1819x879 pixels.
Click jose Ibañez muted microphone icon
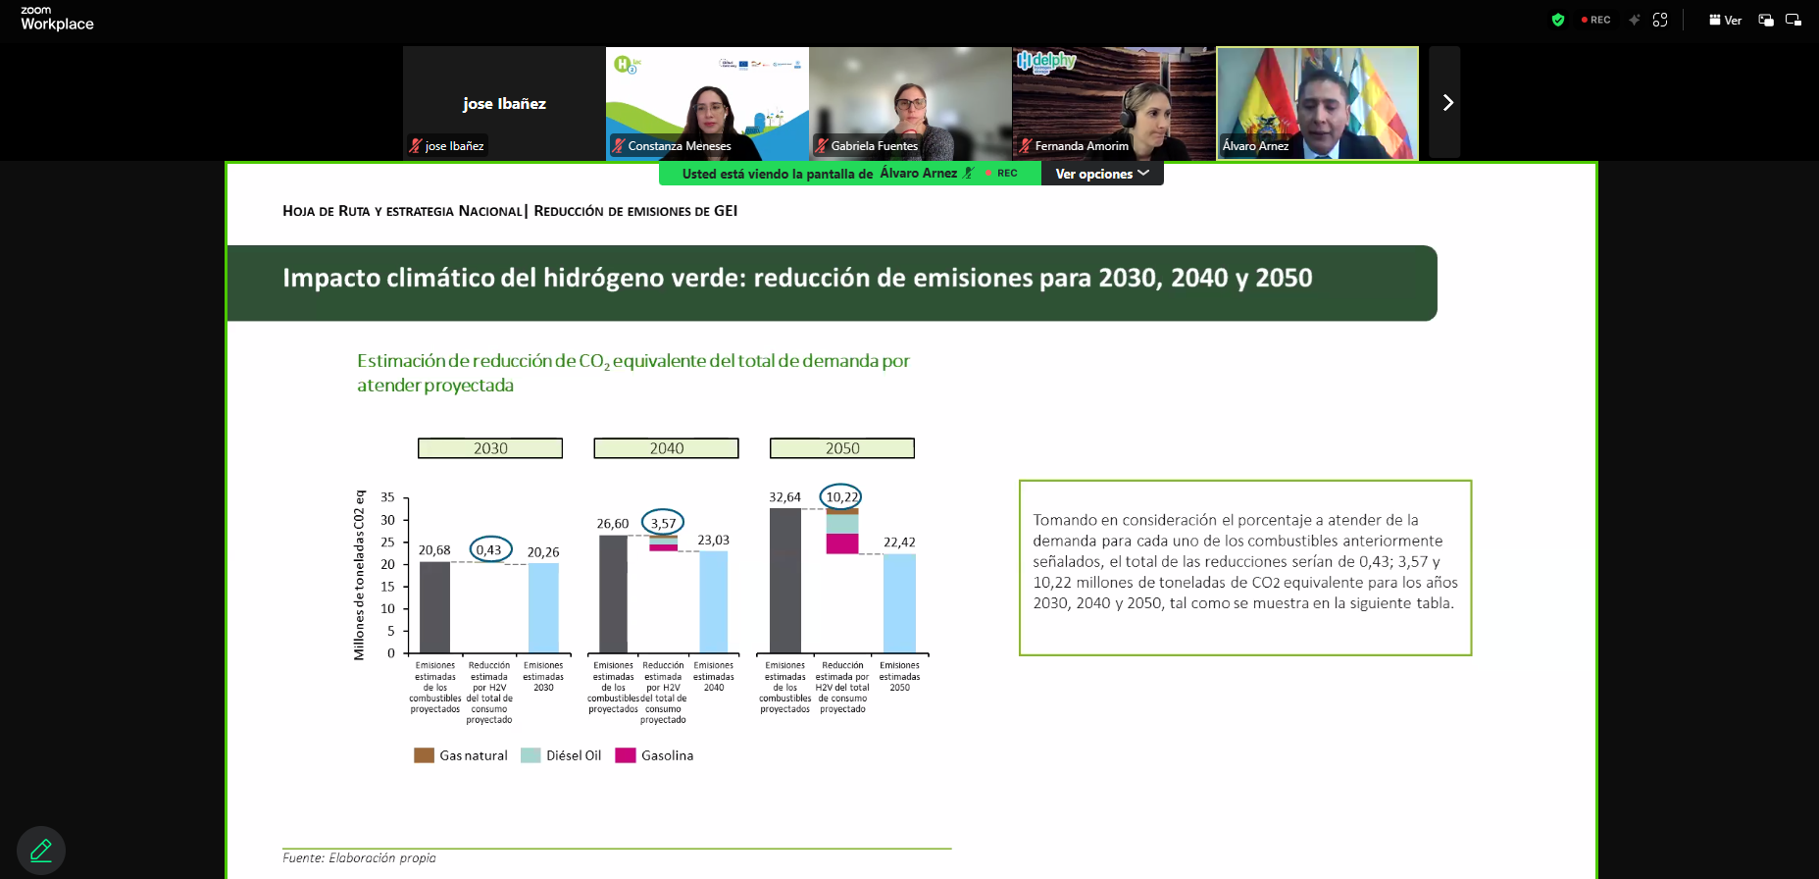pyautogui.click(x=416, y=146)
